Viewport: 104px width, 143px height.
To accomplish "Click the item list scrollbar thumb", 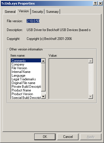I will [43, 77].
